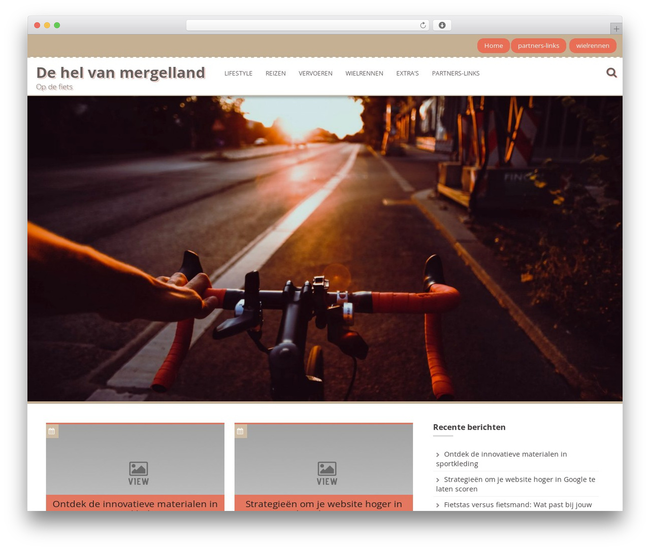Click the browser download icon
This screenshot has height=550, width=650.
click(x=442, y=25)
